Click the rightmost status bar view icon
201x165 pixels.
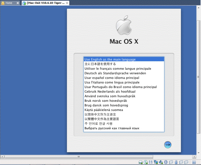tap(194, 162)
